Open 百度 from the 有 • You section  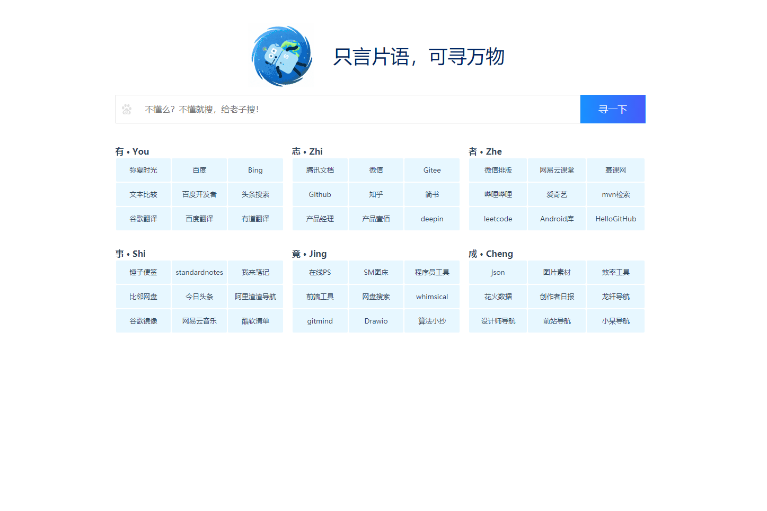pyautogui.click(x=199, y=170)
